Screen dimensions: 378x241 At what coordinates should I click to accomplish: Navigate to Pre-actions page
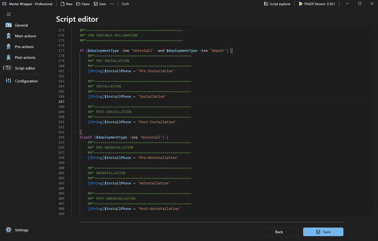pyautogui.click(x=24, y=47)
